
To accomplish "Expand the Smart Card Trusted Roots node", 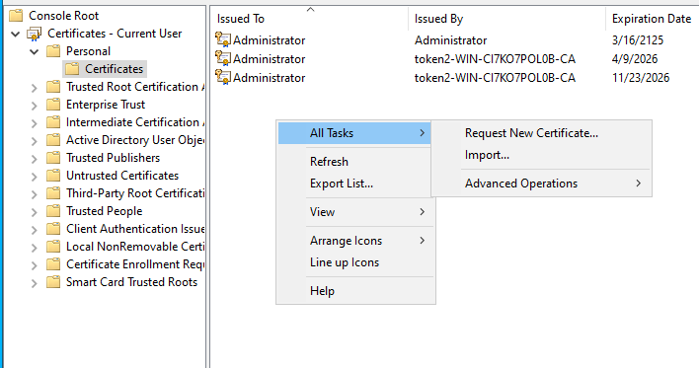I will point(35,283).
